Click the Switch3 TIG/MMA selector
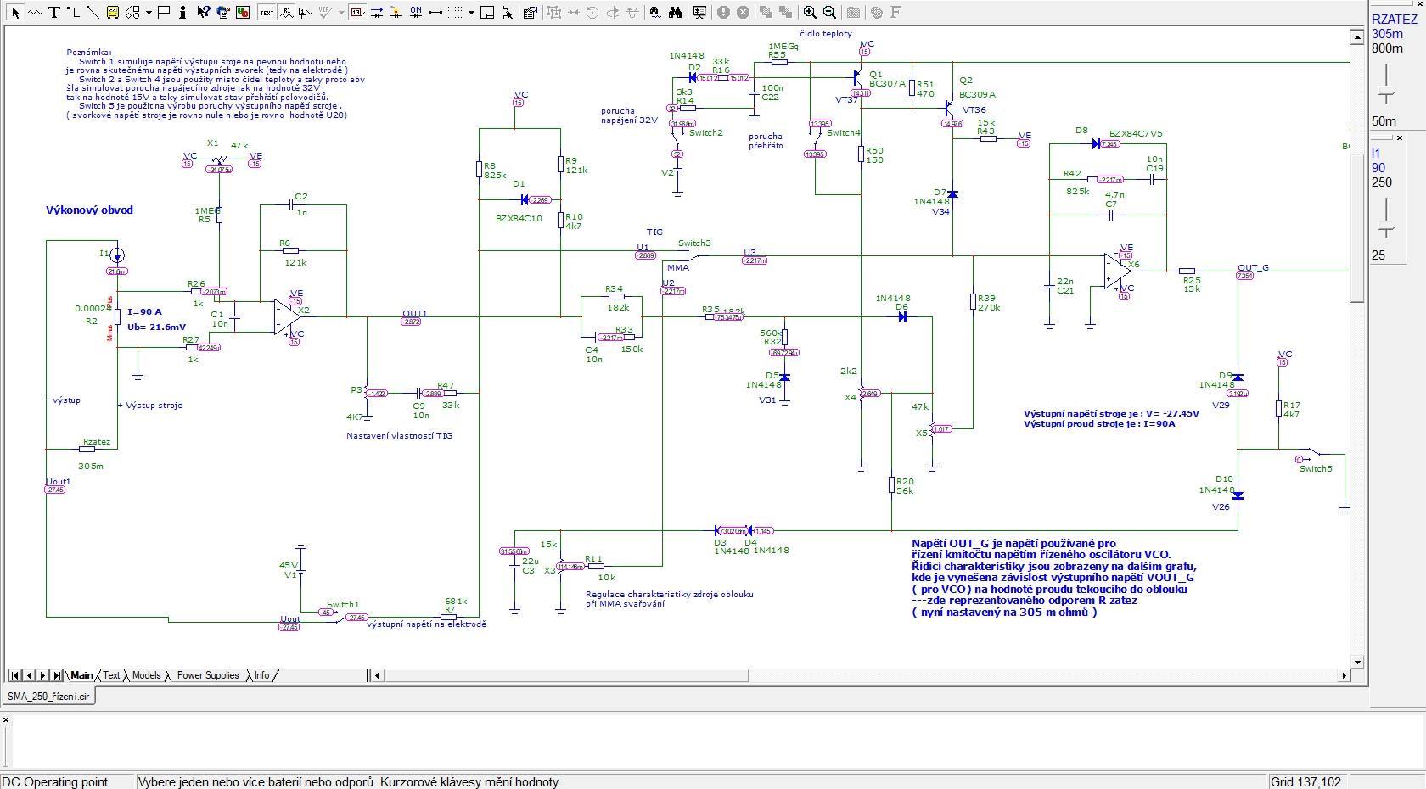Screen dimensions: 1426x789 click(694, 254)
